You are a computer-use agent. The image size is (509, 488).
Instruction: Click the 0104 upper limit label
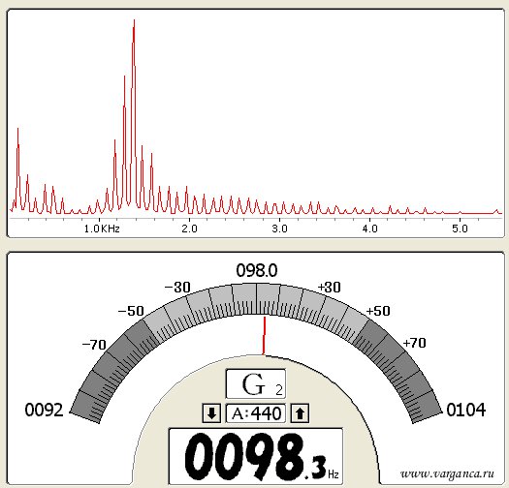[x=466, y=410]
